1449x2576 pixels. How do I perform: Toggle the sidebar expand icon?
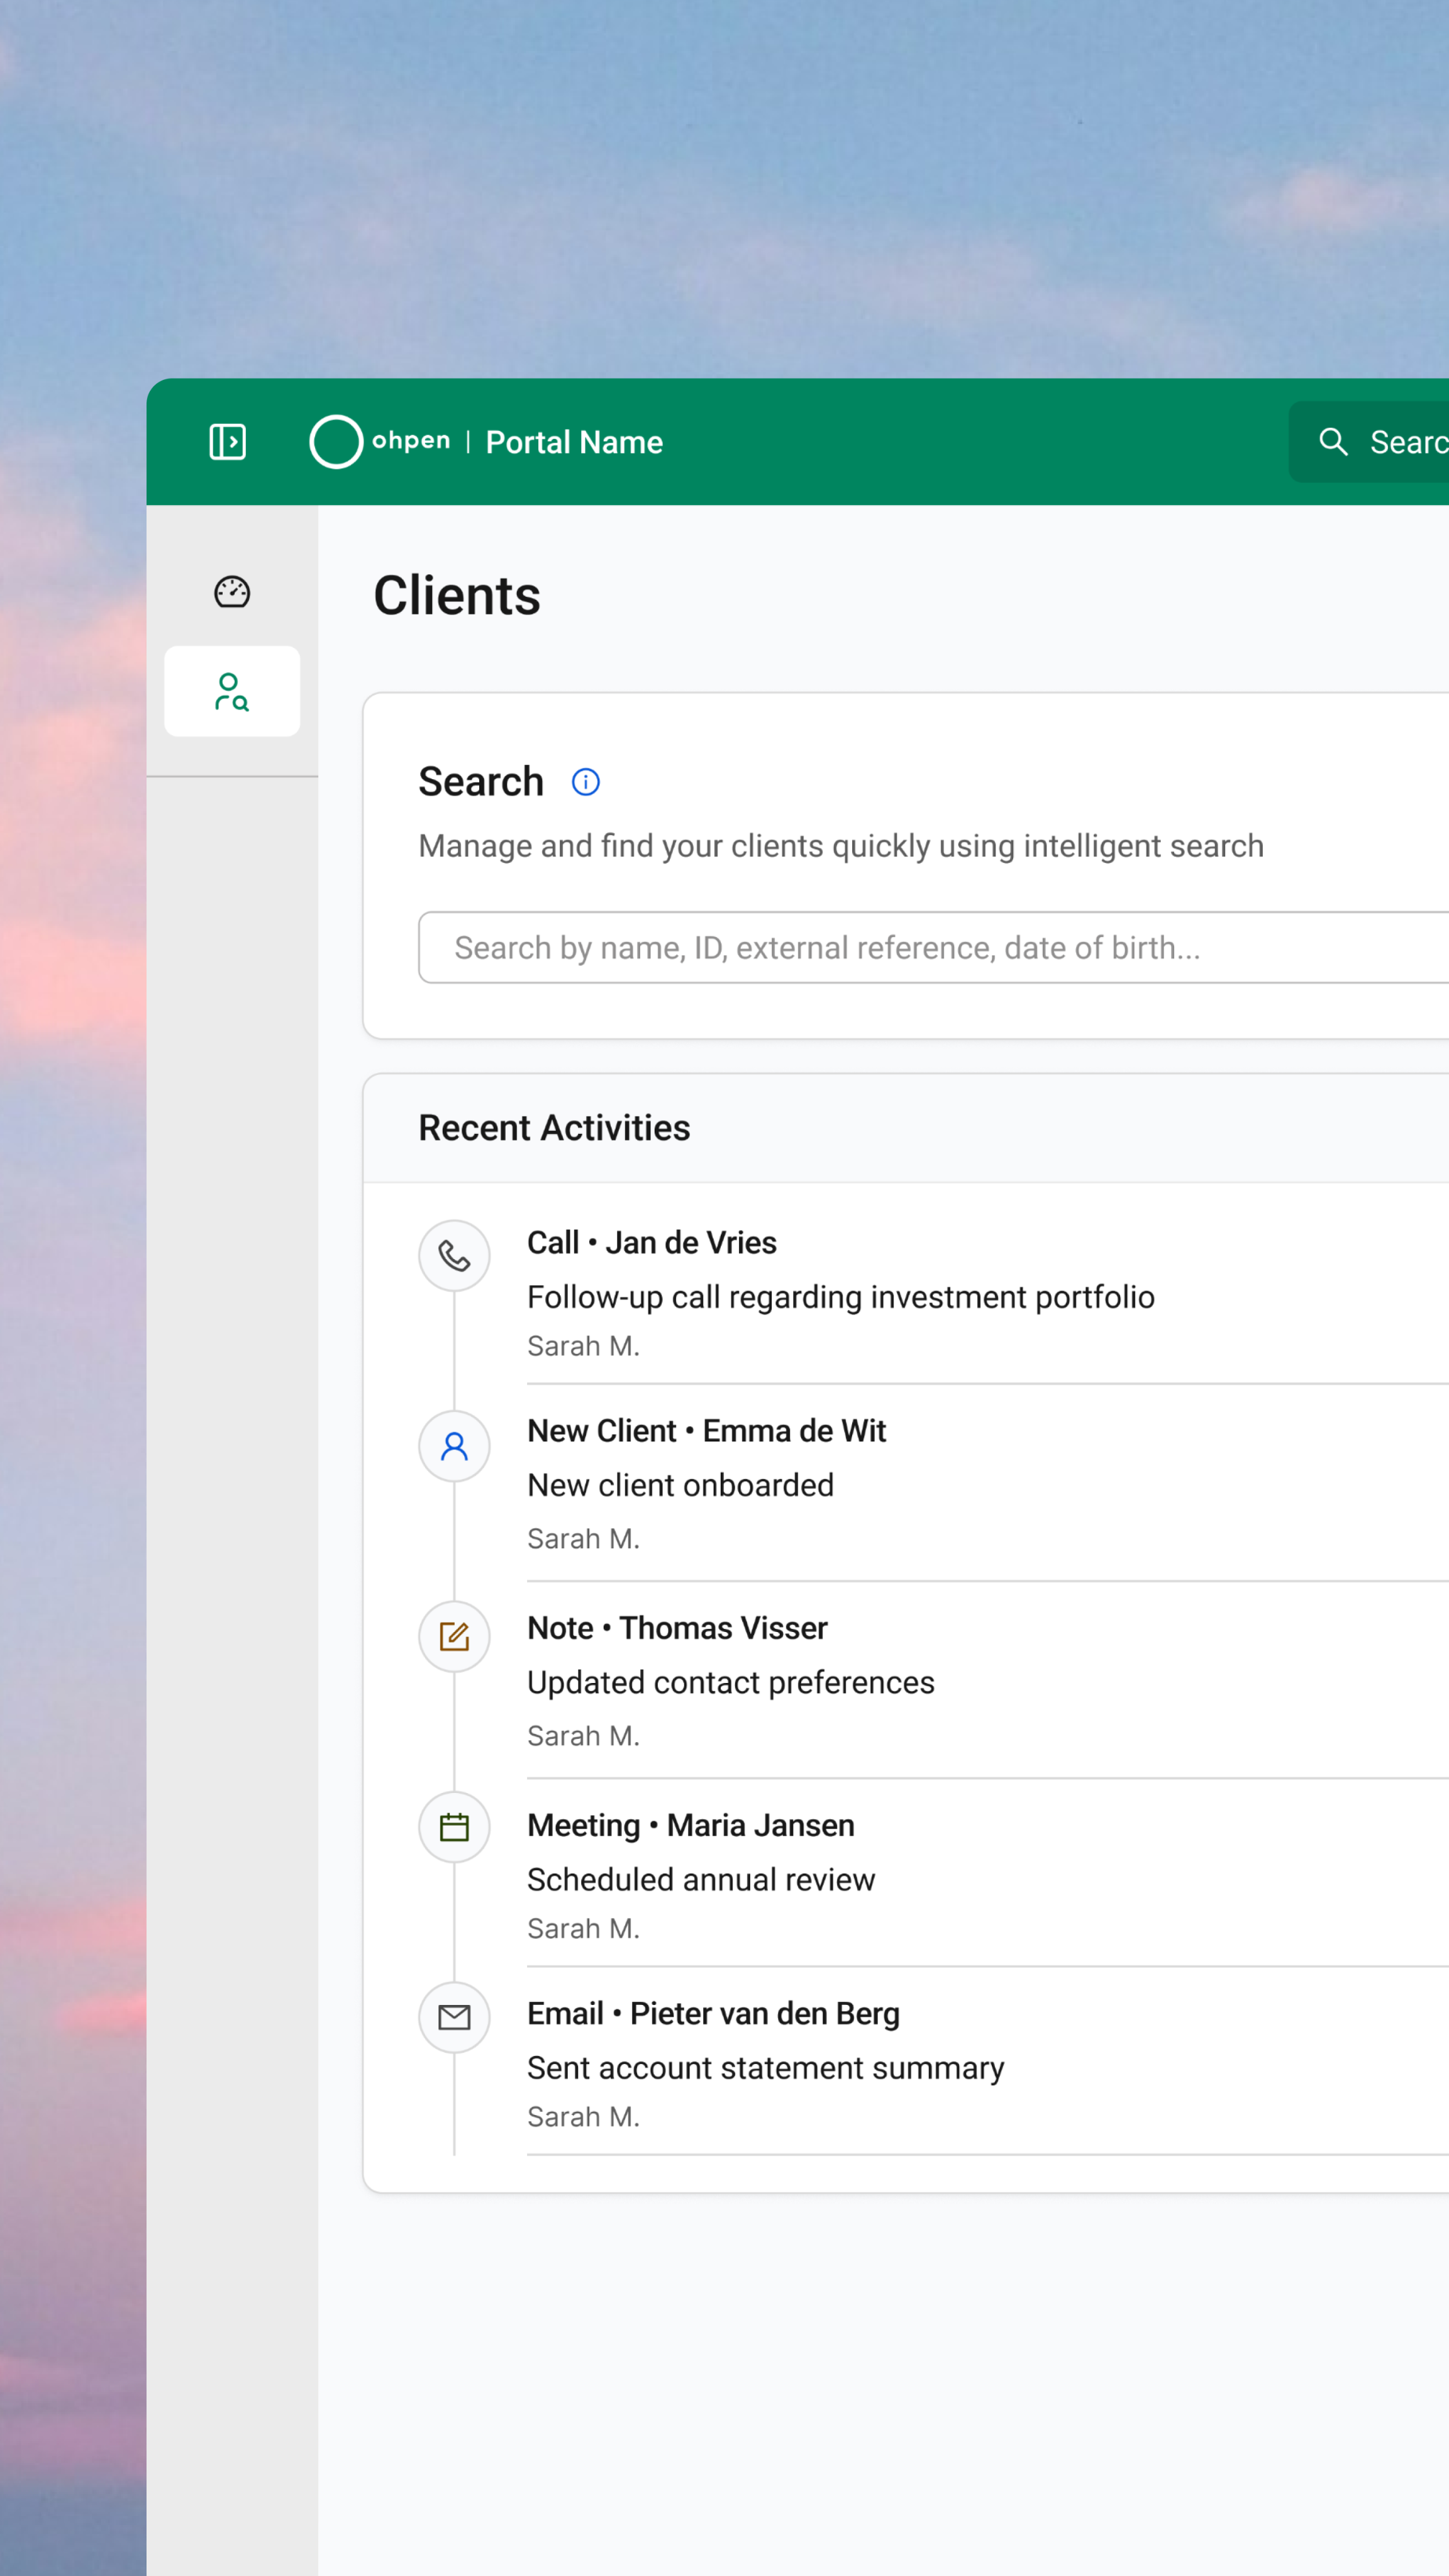[x=228, y=442]
